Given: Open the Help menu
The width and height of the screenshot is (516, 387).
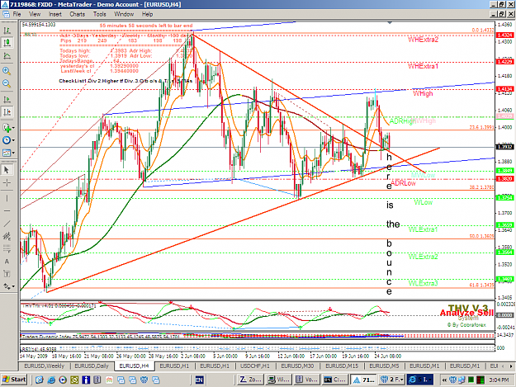Looking at the screenshot, I should click(x=148, y=14).
